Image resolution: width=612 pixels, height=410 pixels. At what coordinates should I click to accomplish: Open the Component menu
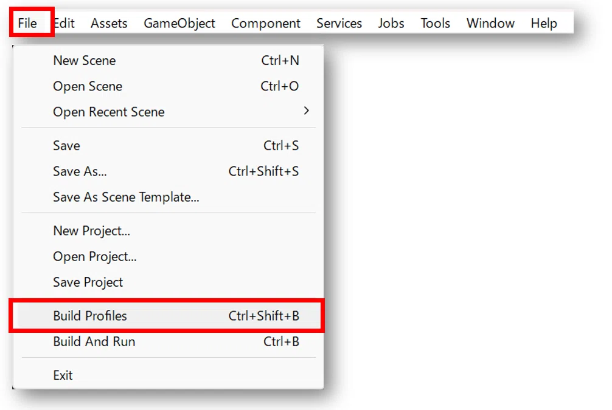[x=265, y=23]
